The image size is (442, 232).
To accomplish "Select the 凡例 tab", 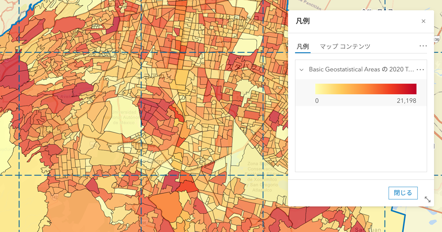I will (303, 46).
